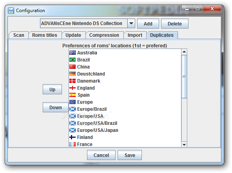Click the Delete button
Image resolution: width=232 pixels, height=173 pixels.
point(175,23)
